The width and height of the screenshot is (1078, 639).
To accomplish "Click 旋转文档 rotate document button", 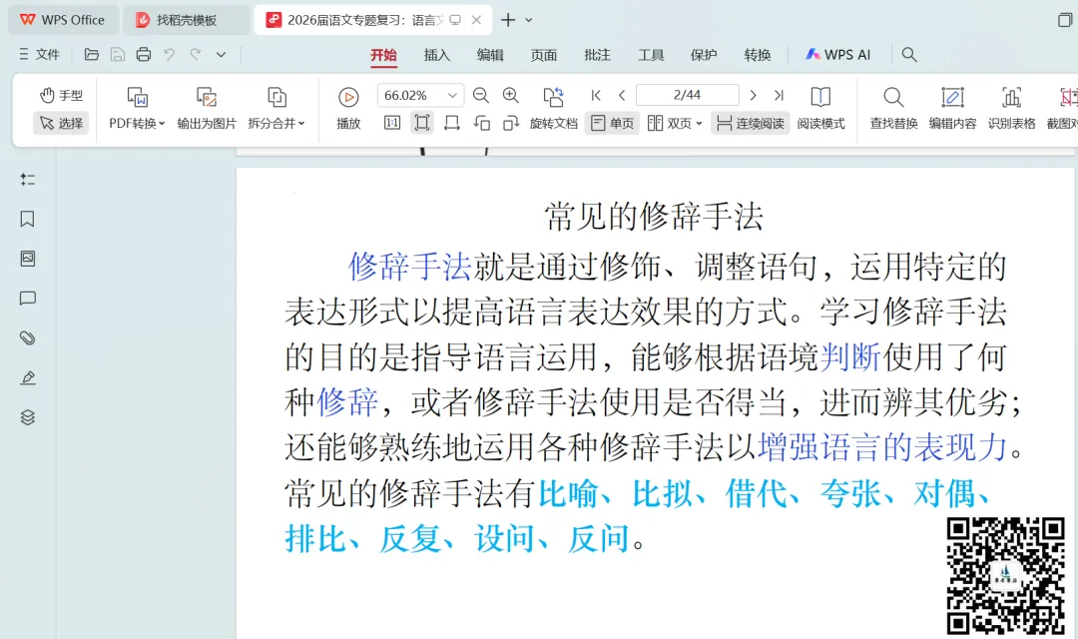I will [x=553, y=108].
